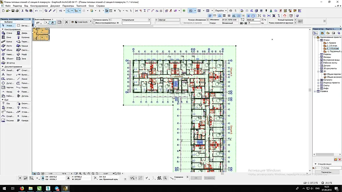Open 'Рамка изменяется вручную' dropdown arrow
This screenshot has width=342, height=192.
pyautogui.click(x=295, y=23)
